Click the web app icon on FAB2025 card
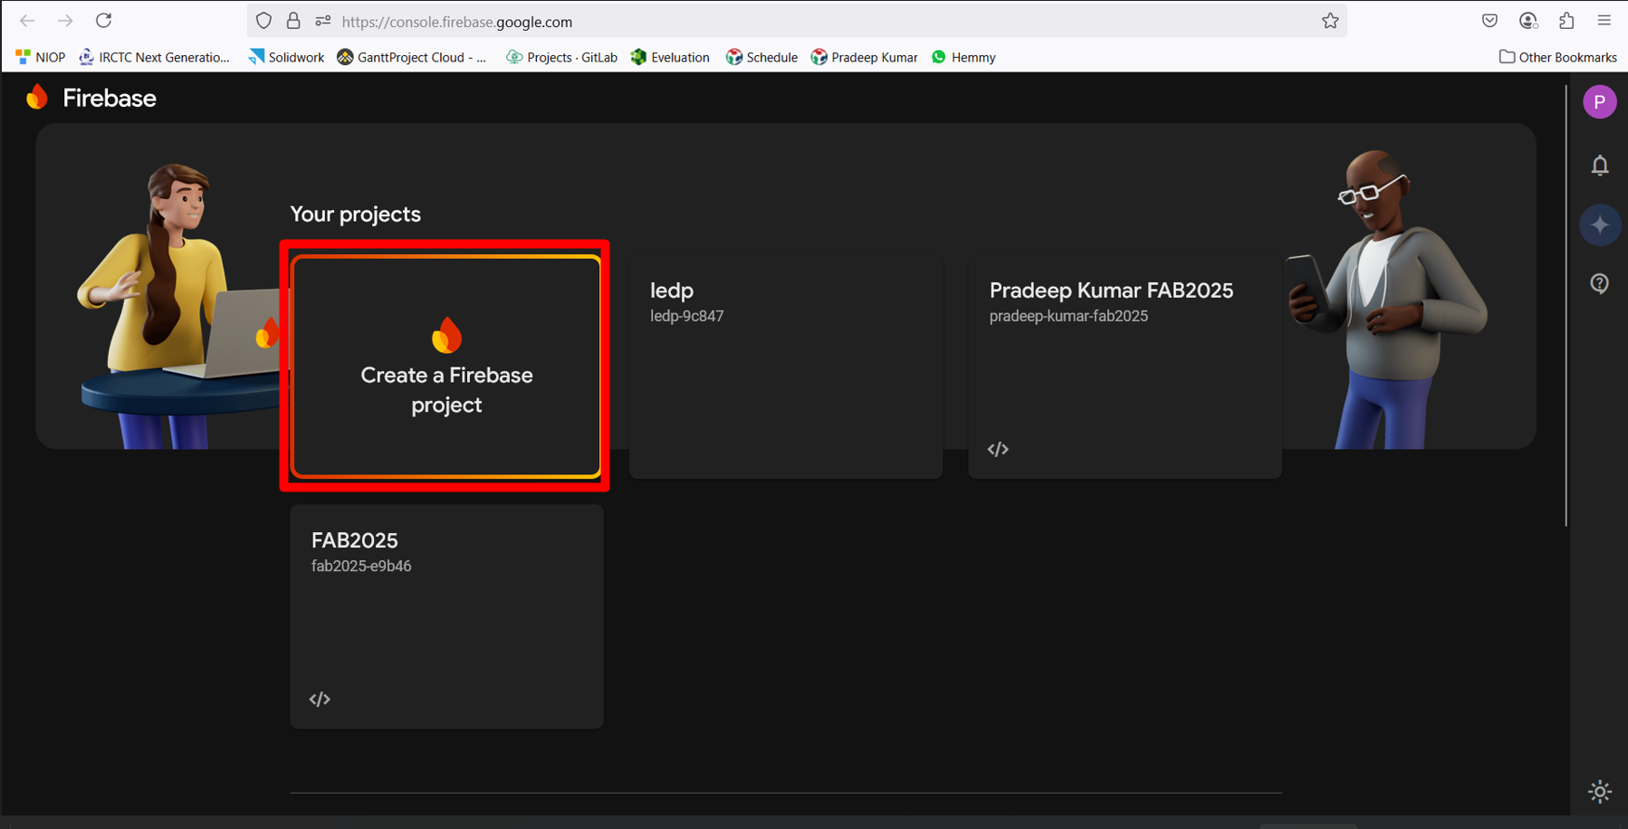The width and height of the screenshot is (1628, 829). [320, 699]
